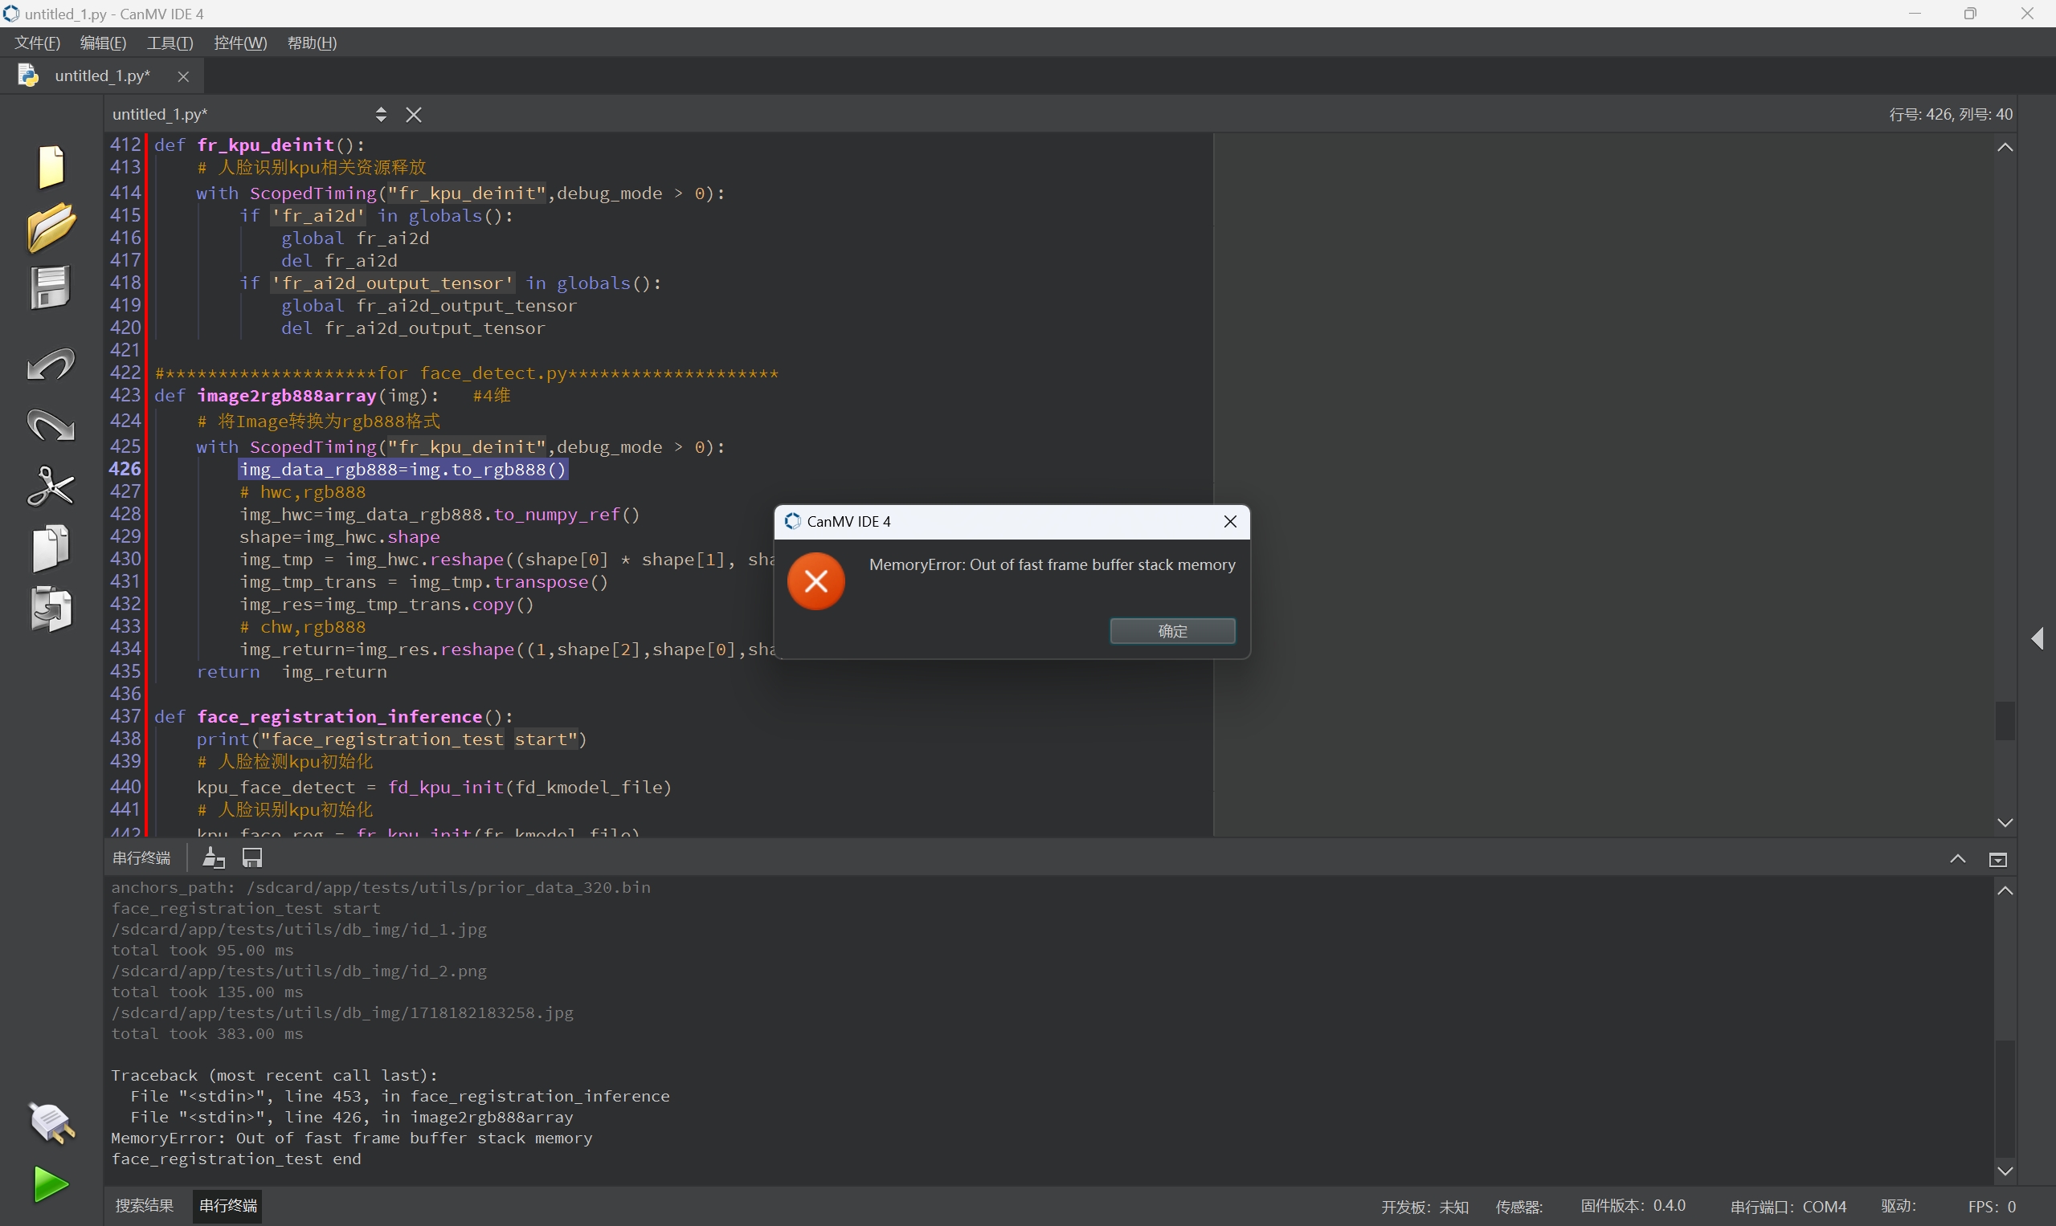This screenshot has height=1226, width=2056.
Task: Click the def fr_kpu_deinit() line
Action: click(259, 145)
